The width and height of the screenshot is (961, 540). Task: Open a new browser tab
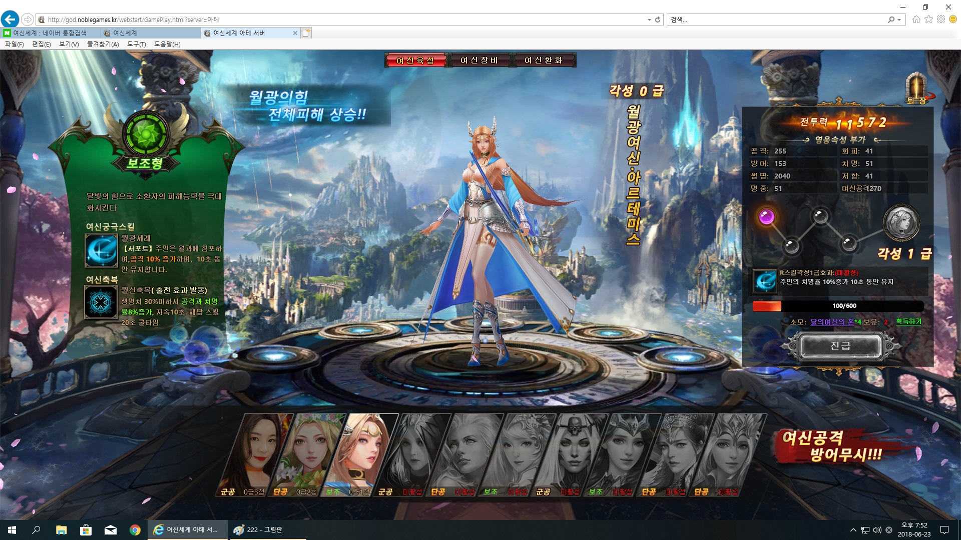coord(306,33)
